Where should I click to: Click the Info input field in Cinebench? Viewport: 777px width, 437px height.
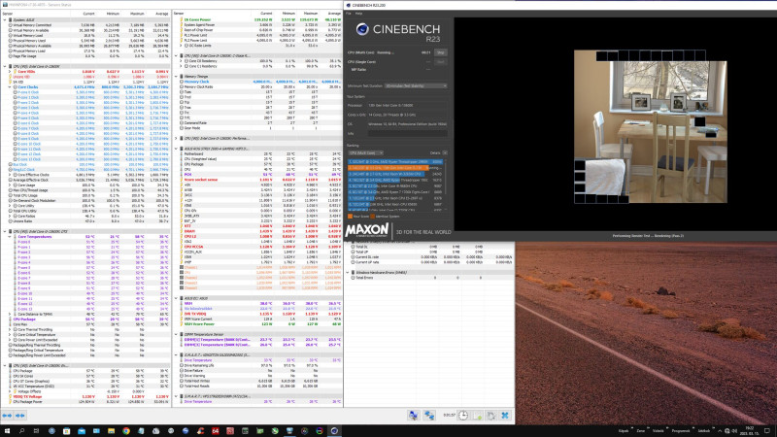click(407, 133)
